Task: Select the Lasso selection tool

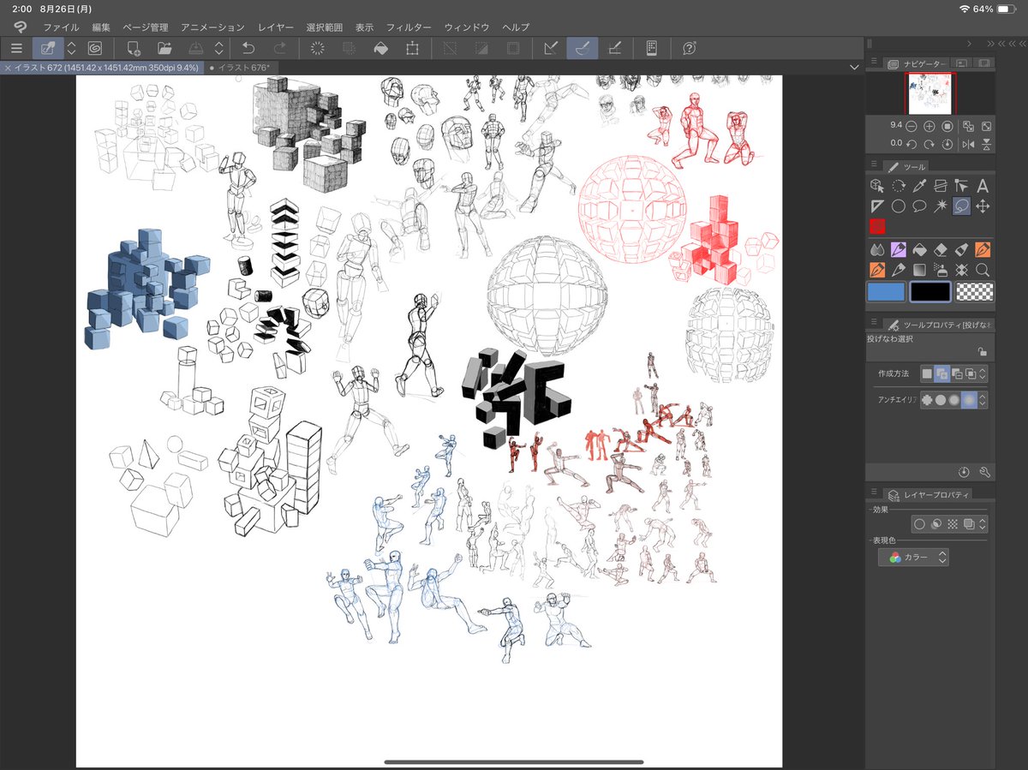Action: point(961,206)
